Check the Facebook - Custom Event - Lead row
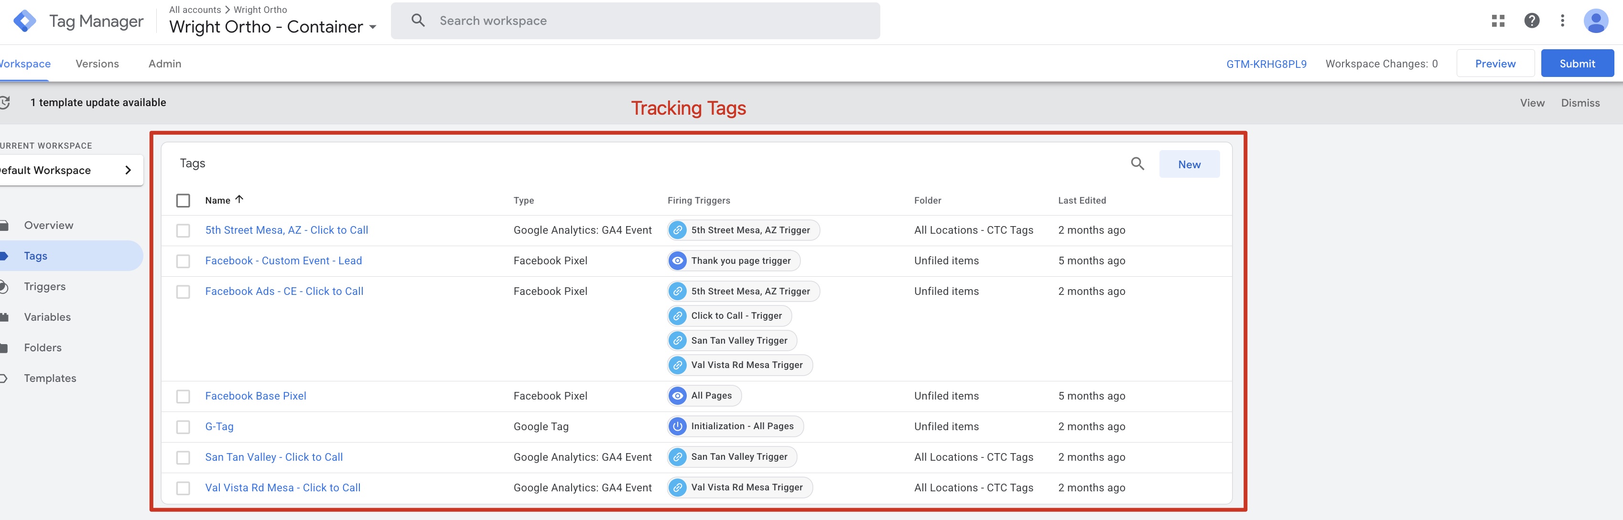Image resolution: width=1623 pixels, height=520 pixels. click(184, 261)
